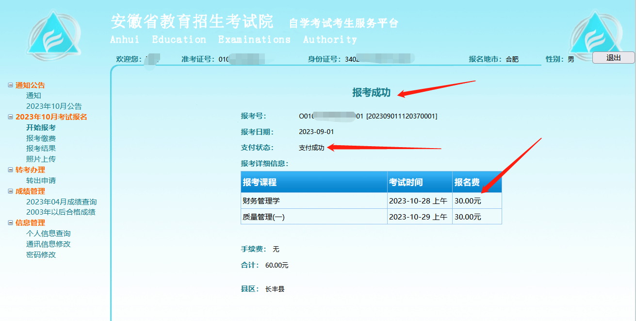Check 2023年04月成绩查询
This screenshot has width=636, height=321.
point(62,202)
